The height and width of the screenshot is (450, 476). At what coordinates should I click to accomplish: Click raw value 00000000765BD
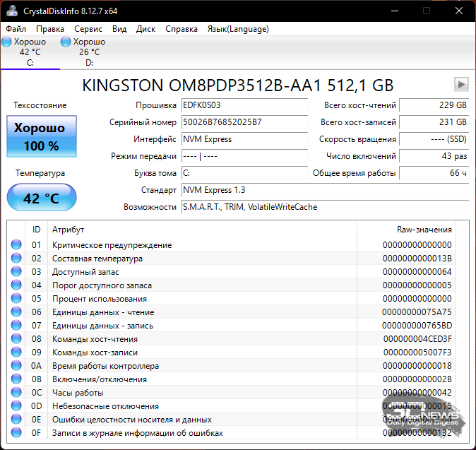click(417, 326)
